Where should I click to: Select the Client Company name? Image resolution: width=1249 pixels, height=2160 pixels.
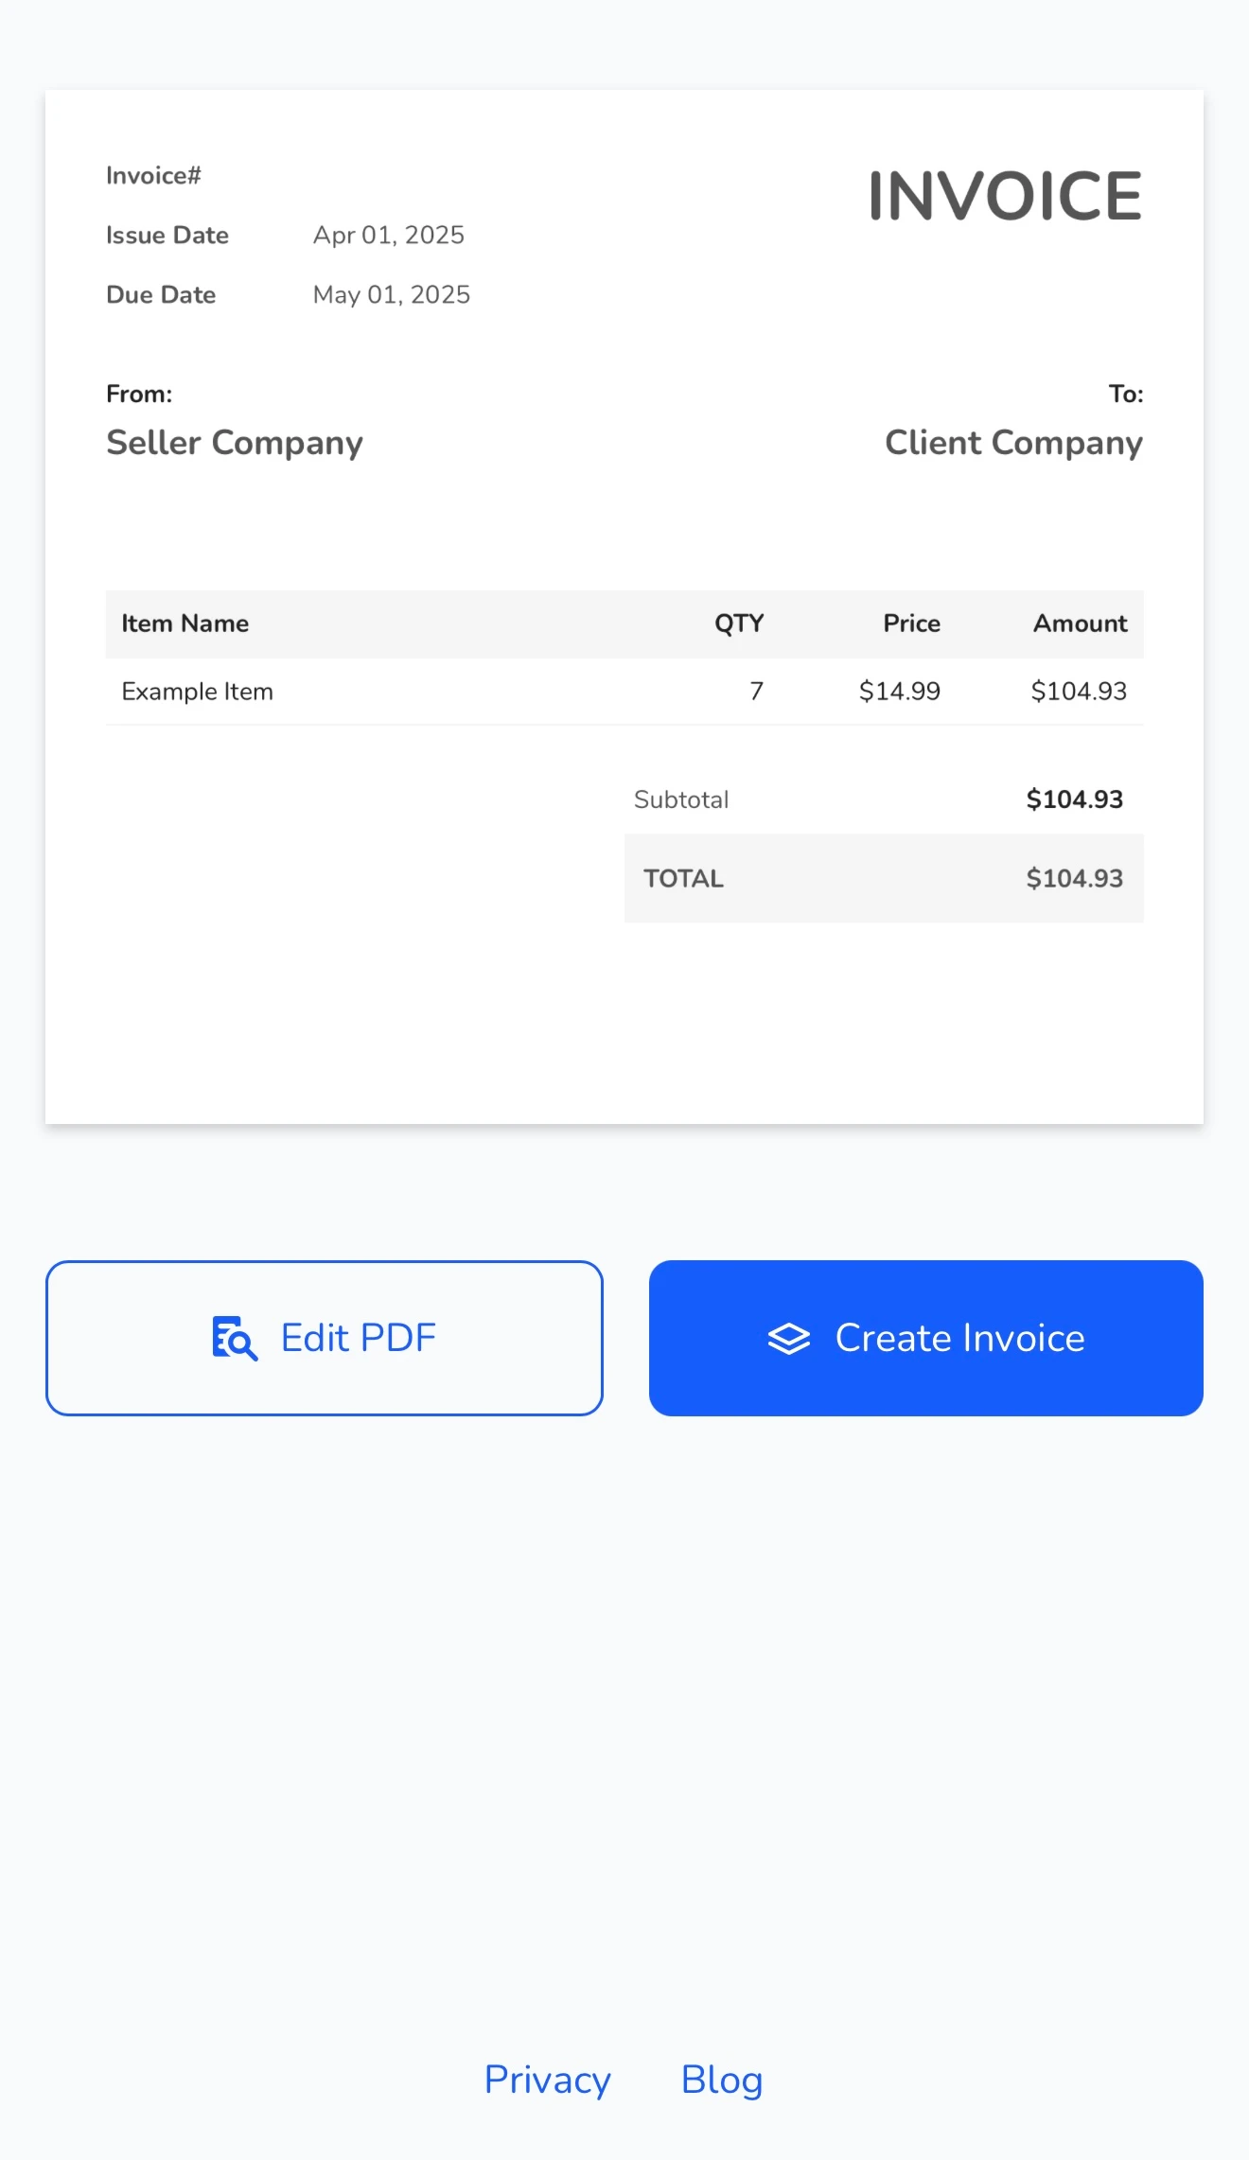click(1014, 443)
